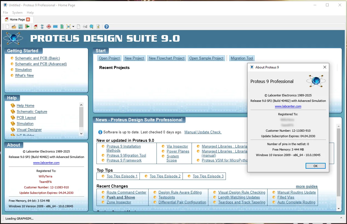Open the Proteus 9 Framework link
The width and height of the screenshot is (347, 224).
124,160
